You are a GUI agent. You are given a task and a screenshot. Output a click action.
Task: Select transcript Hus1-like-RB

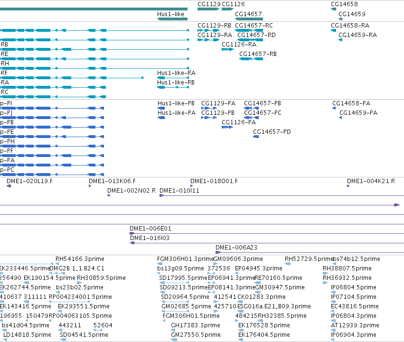176,83
